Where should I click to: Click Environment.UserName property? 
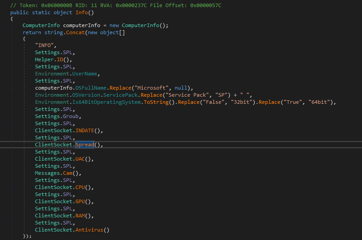[66, 74]
